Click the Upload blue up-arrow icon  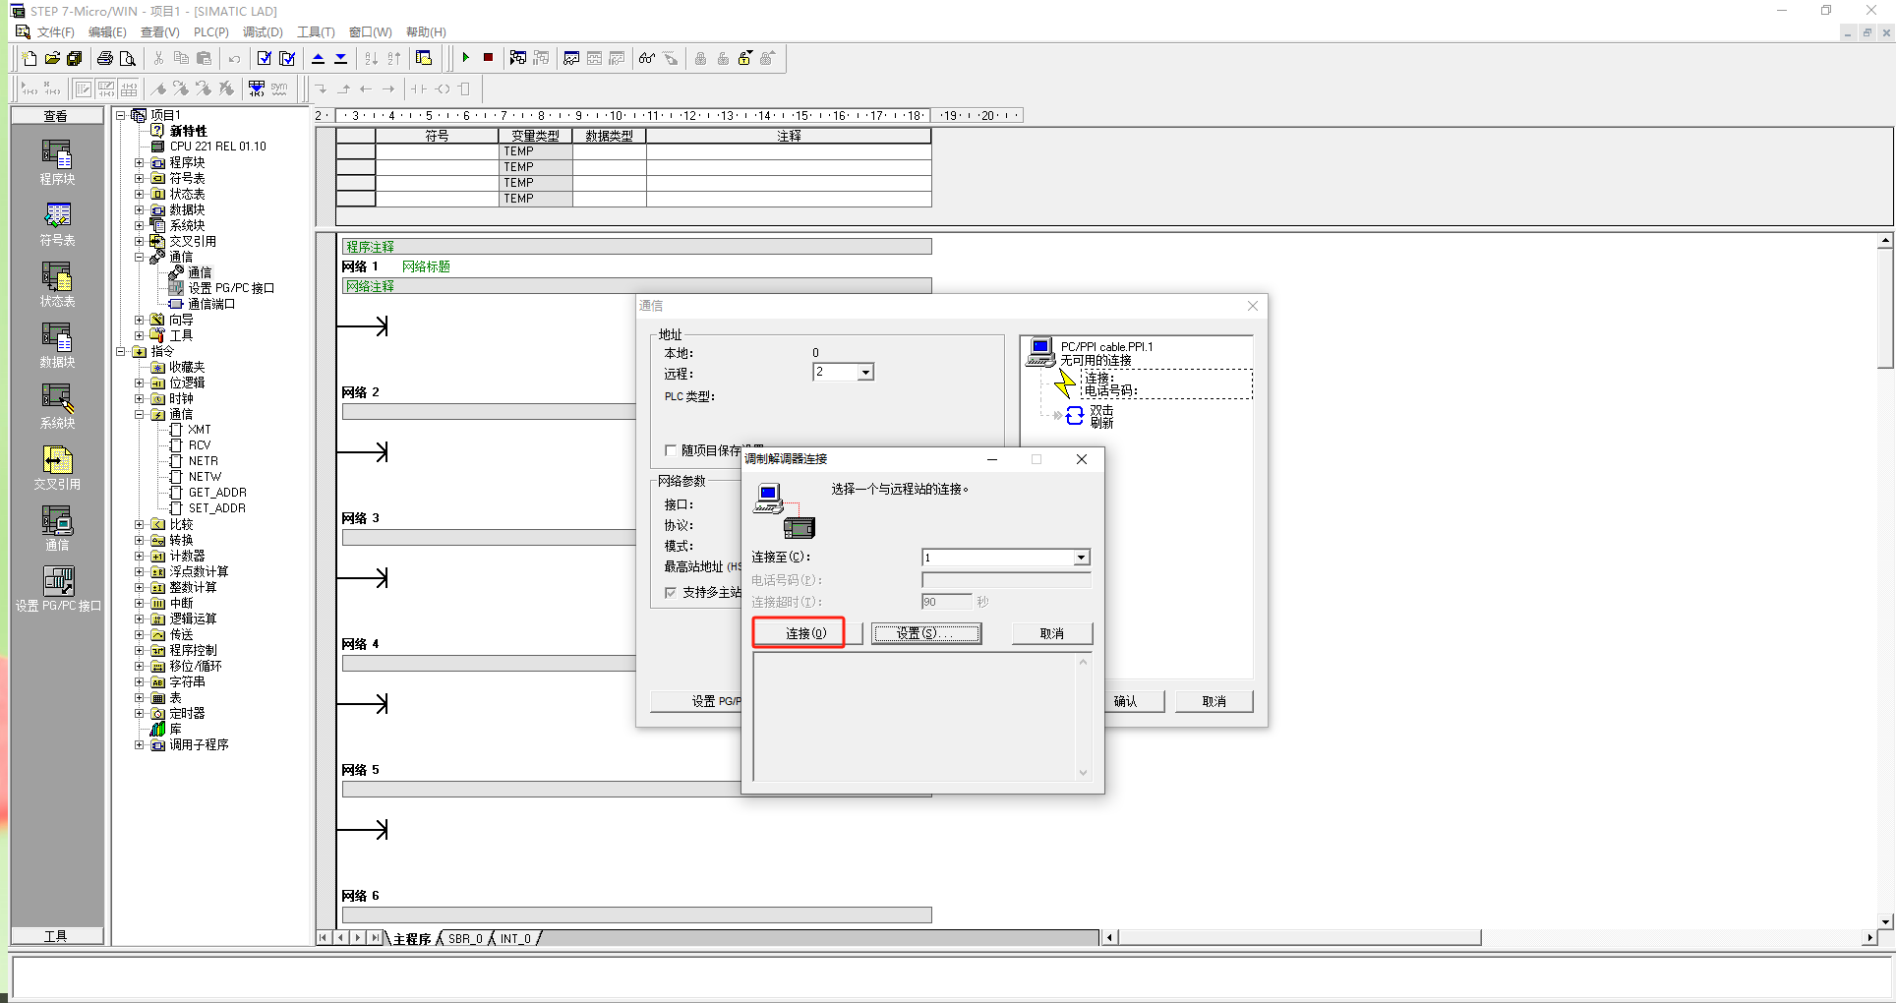tap(318, 58)
